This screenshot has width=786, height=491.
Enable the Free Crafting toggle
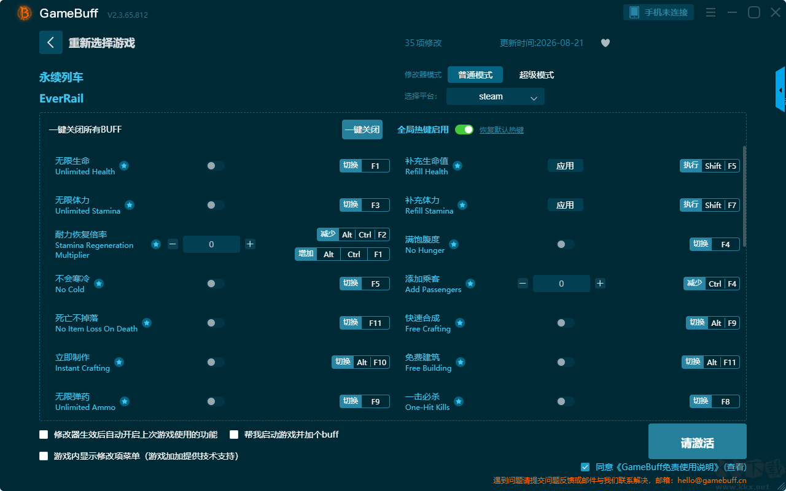[x=566, y=323]
